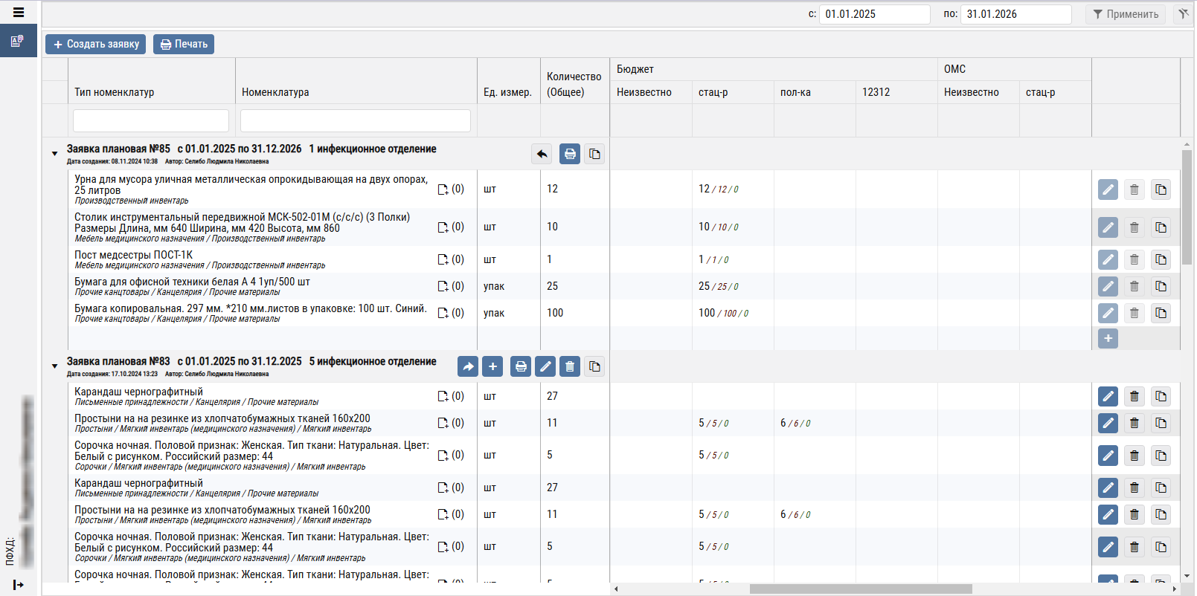The height and width of the screenshot is (596, 1197).
Task: Delete the second Простыни на резинке row
Action: (x=1135, y=514)
